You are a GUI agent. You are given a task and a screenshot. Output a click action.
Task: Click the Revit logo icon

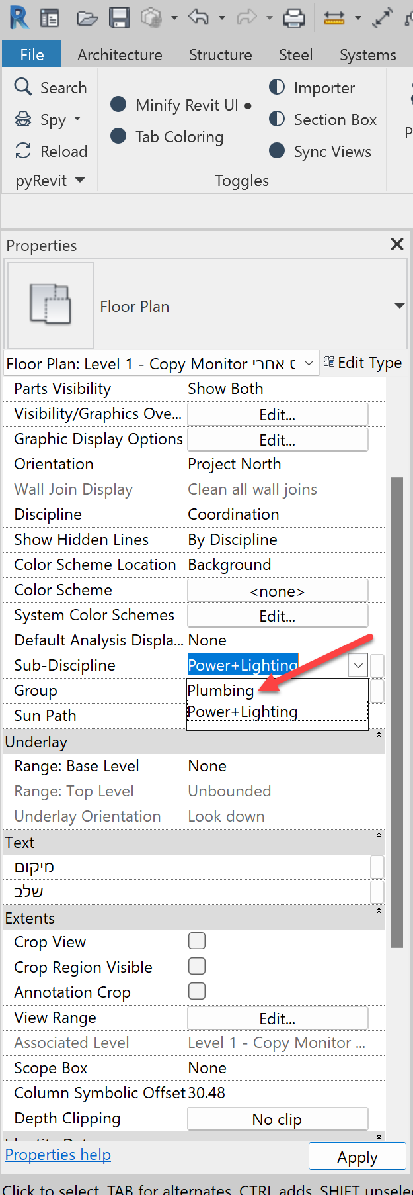click(x=19, y=18)
